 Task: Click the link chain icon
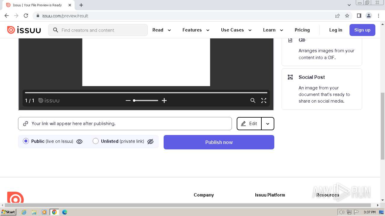(x=26, y=124)
